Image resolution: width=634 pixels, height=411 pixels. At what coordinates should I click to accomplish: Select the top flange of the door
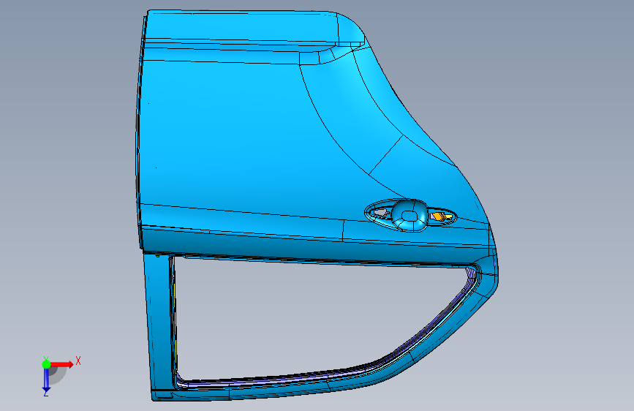(x=243, y=26)
